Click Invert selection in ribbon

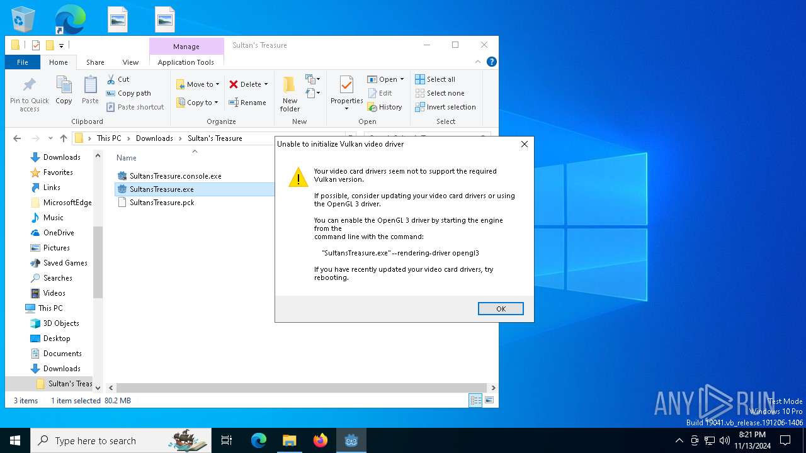(x=445, y=107)
